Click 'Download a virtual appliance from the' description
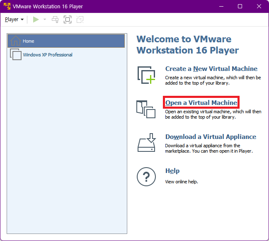Image resolution: width=269 pixels, height=241 pixels. click(x=209, y=148)
